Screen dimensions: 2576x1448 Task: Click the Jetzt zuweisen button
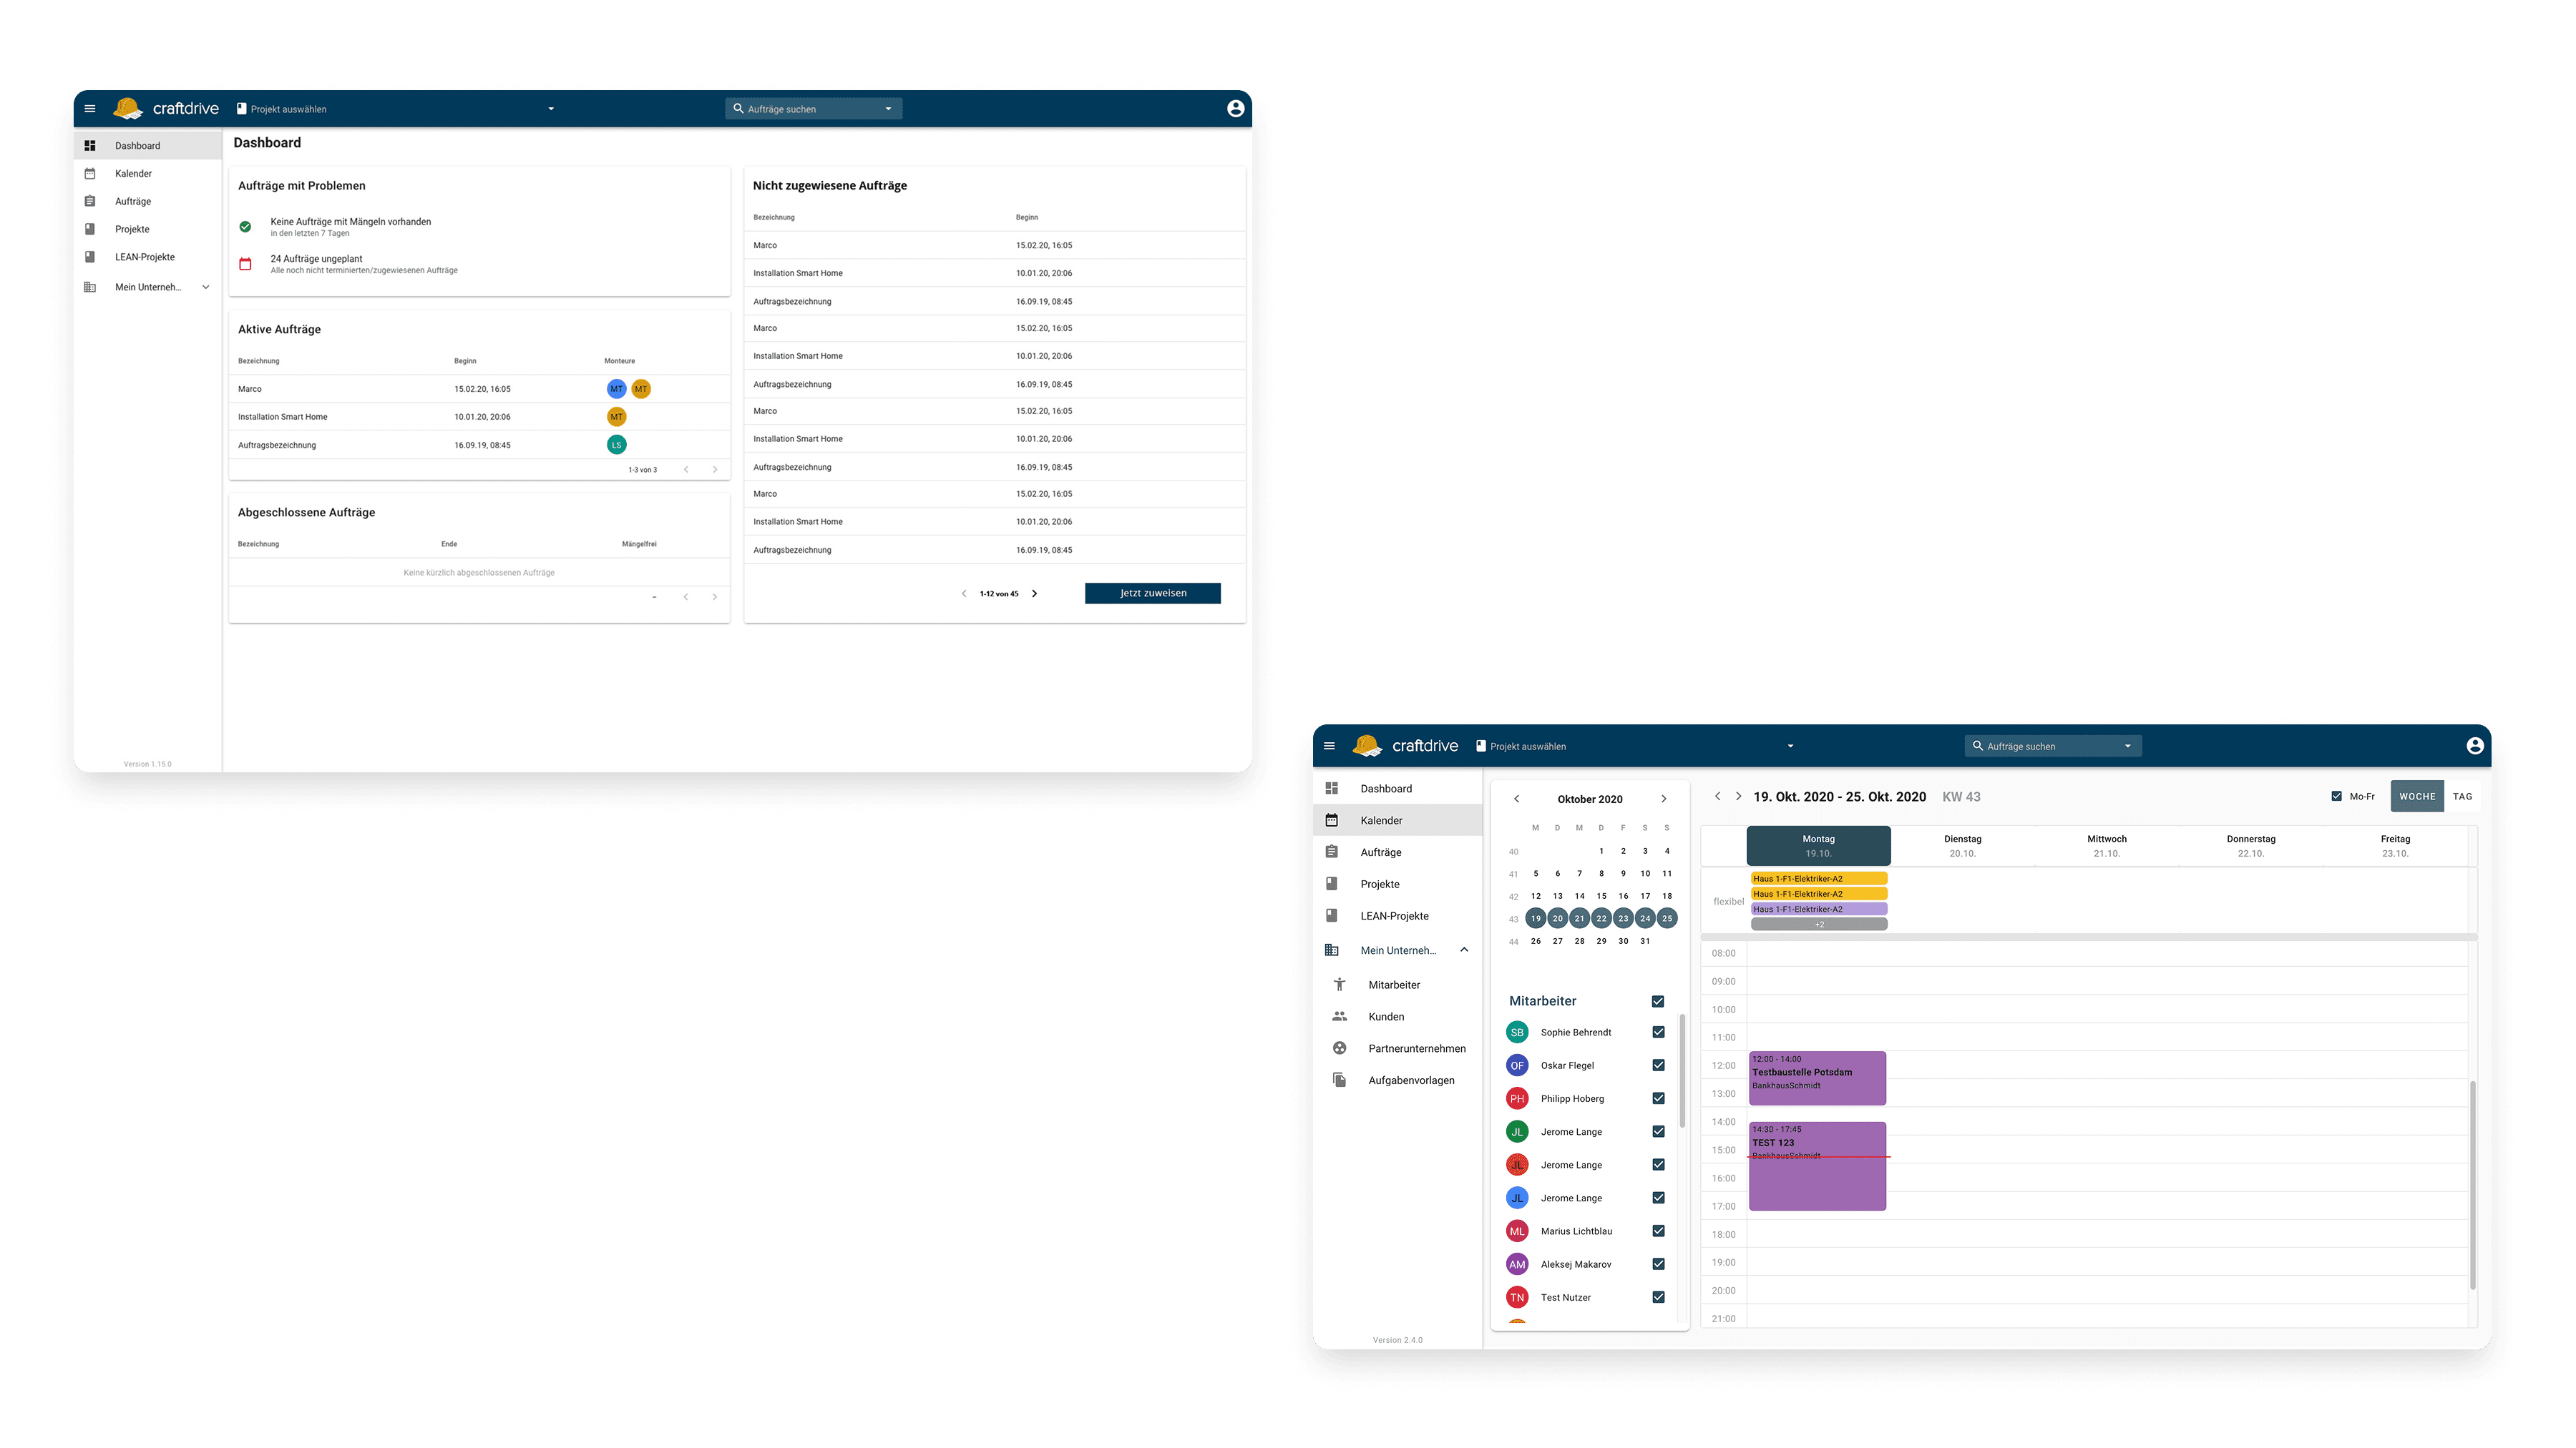pos(1152,594)
